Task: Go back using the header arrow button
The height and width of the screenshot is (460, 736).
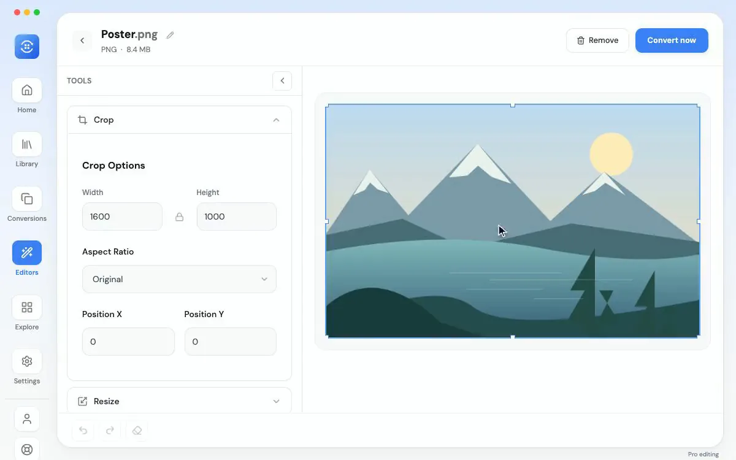Action: pyautogui.click(x=82, y=40)
